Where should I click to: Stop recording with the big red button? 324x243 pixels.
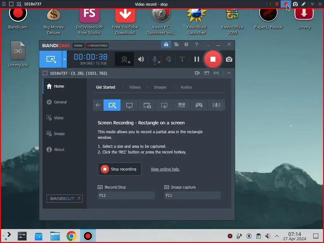pyautogui.click(x=213, y=59)
